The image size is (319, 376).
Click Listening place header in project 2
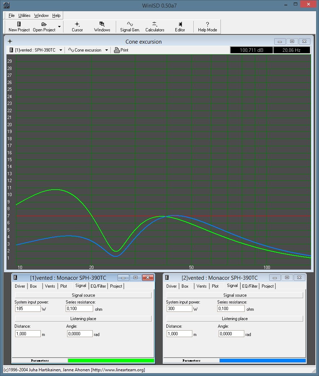235,319
